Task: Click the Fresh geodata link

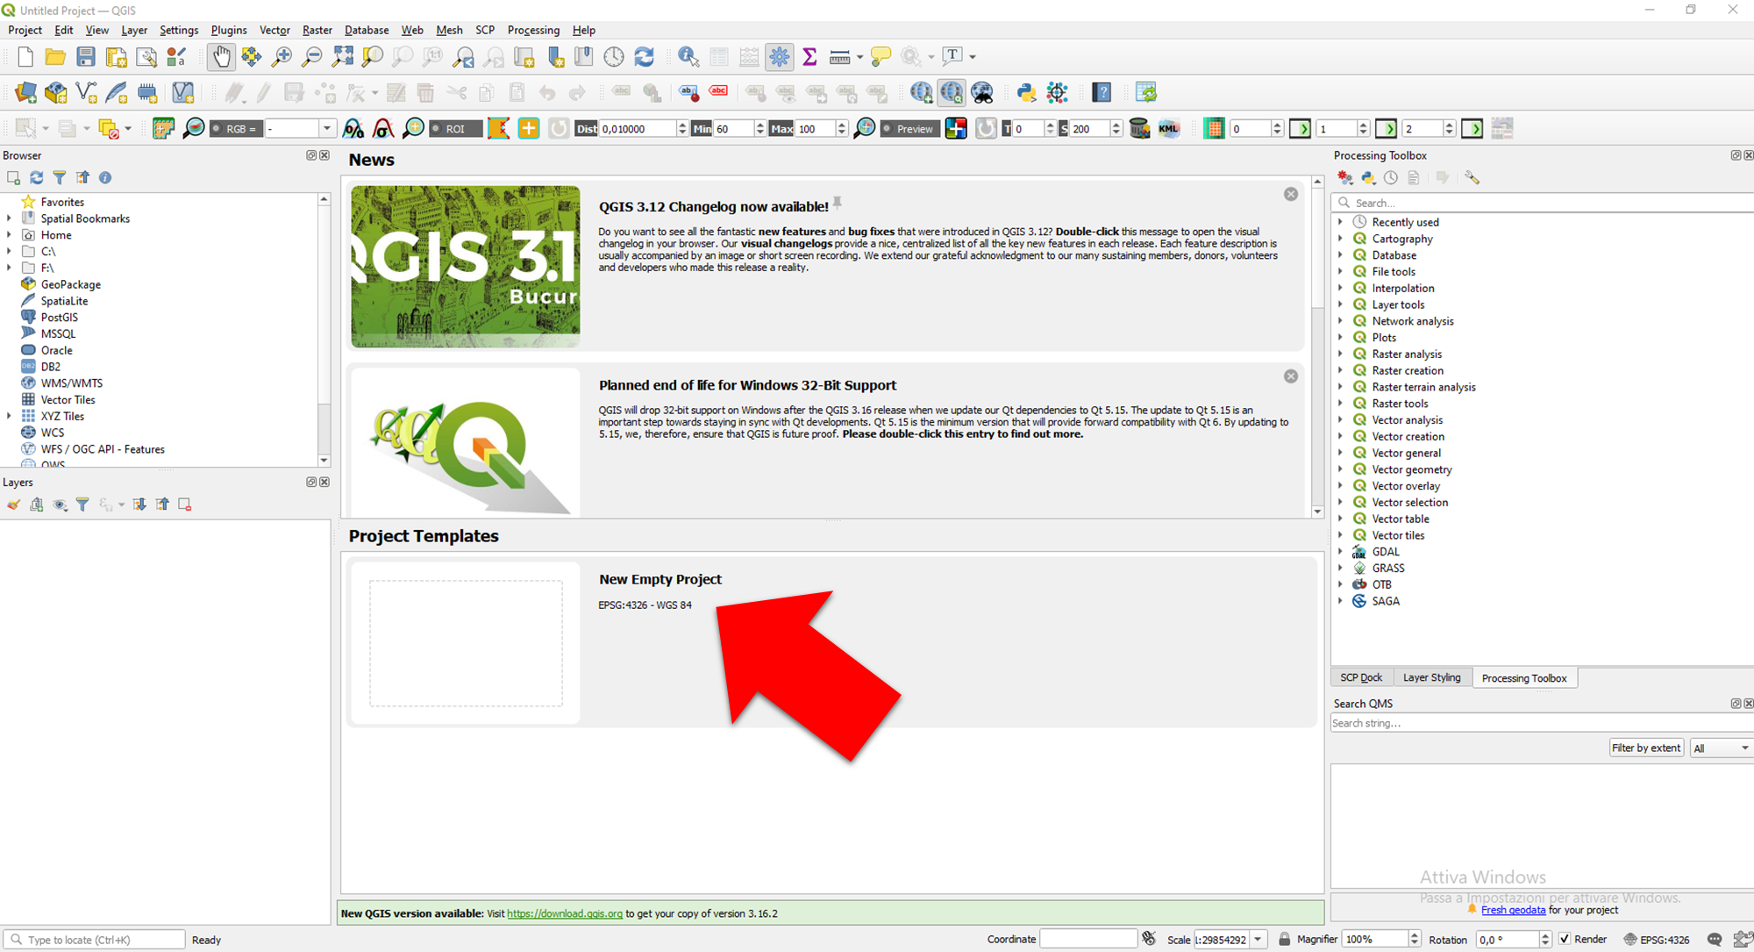Action: pyautogui.click(x=1514, y=910)
